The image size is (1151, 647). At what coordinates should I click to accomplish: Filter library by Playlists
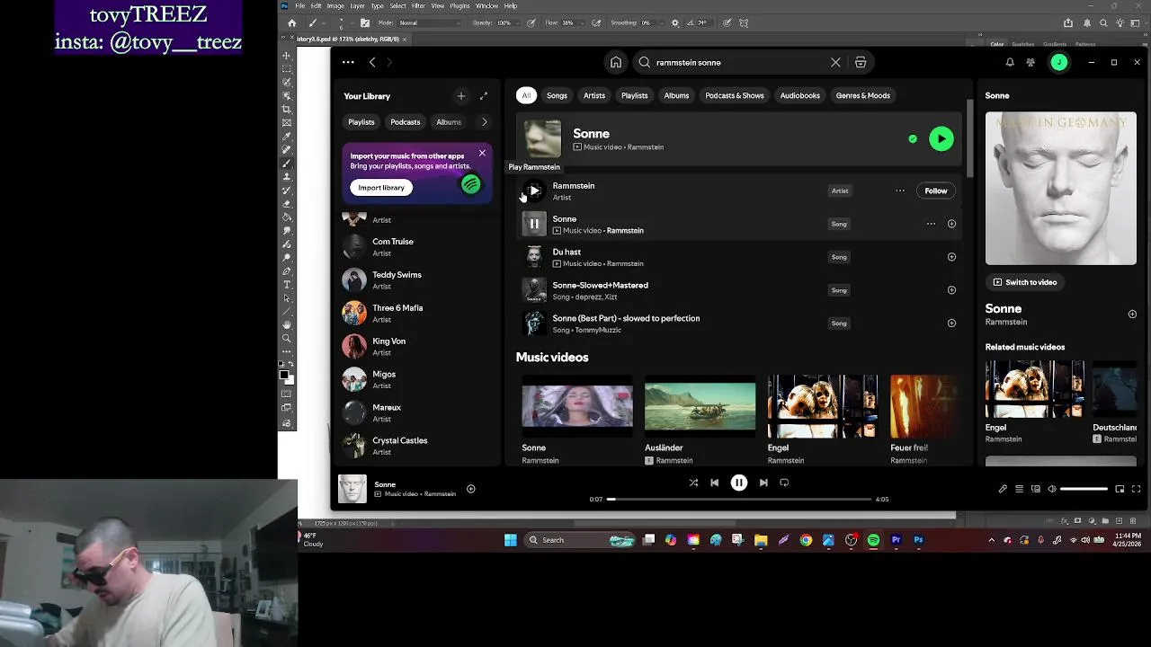pos(361,122)
